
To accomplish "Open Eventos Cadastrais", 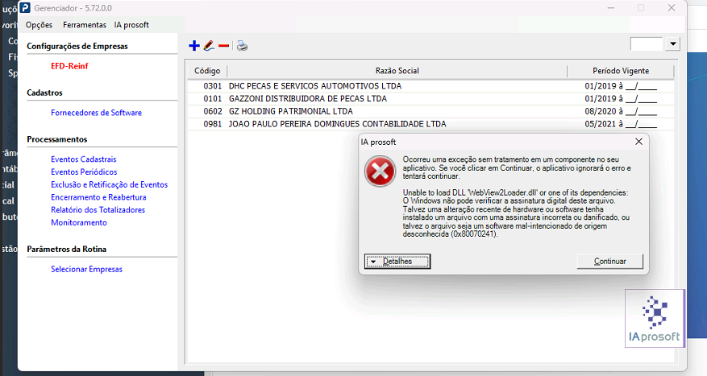I will pos(83,159).
